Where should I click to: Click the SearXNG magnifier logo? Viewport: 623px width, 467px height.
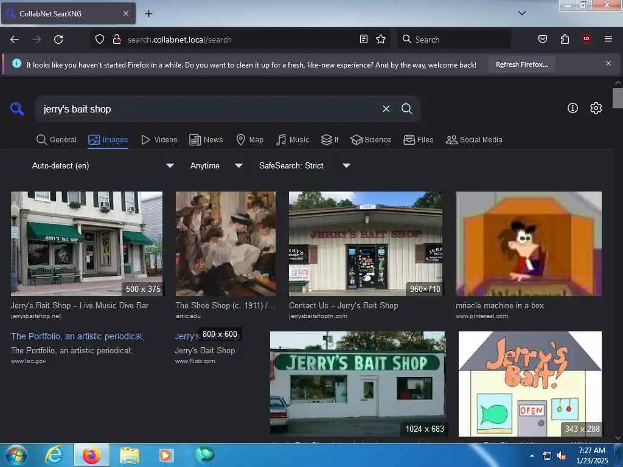(x=17, y=108)
